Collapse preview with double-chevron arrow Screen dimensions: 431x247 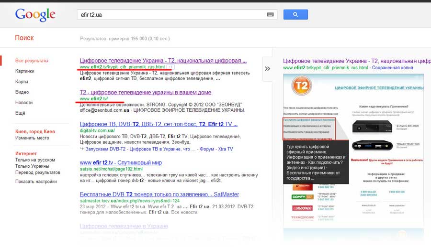coord(267,68)
